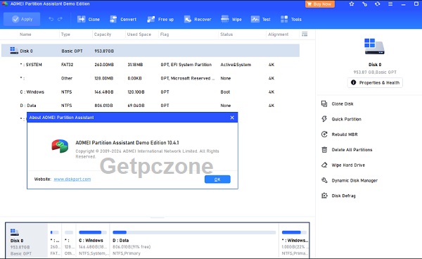The image size is (422, 259).
Task: Open the www.diskpart.com website link
Action: (x=72, y=179)
